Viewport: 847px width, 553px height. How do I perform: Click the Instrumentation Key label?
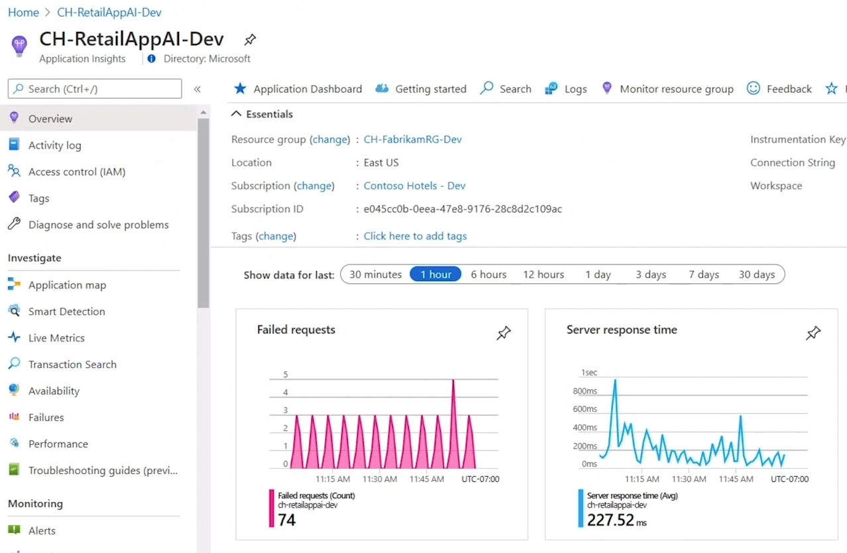click(798, 139)
